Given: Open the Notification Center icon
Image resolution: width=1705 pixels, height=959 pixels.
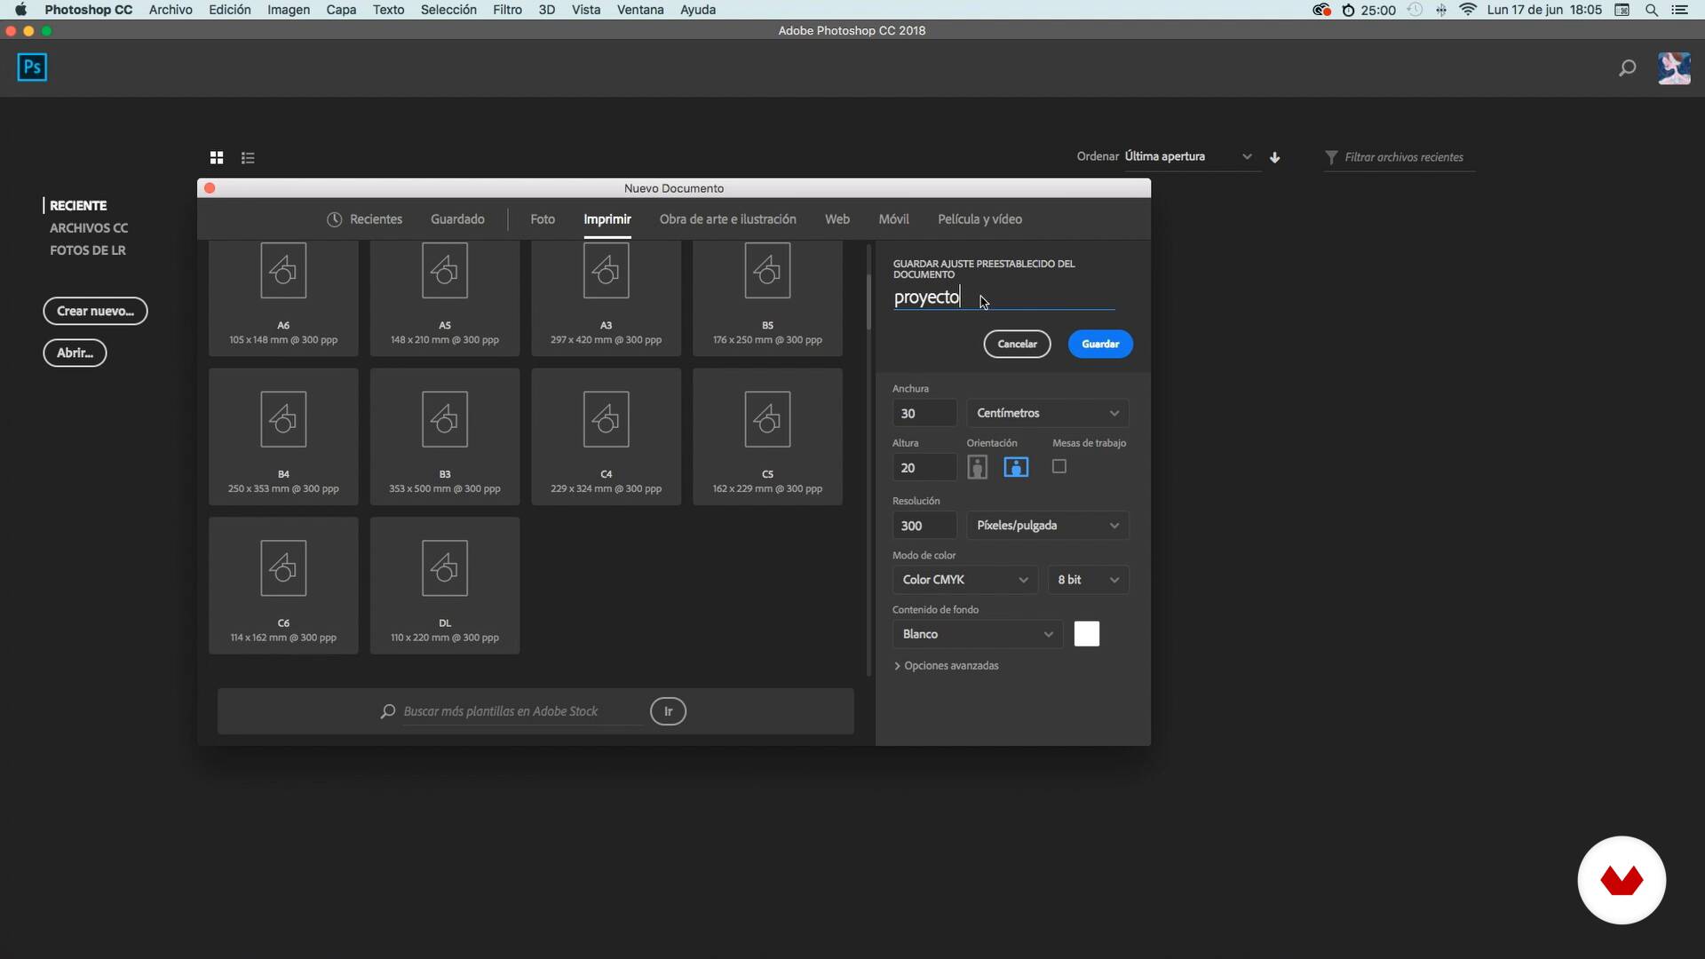Looking at the screenshot, I should click(1679, 10).
